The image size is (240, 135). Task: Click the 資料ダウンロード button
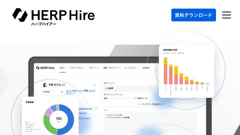coord(193,15)
